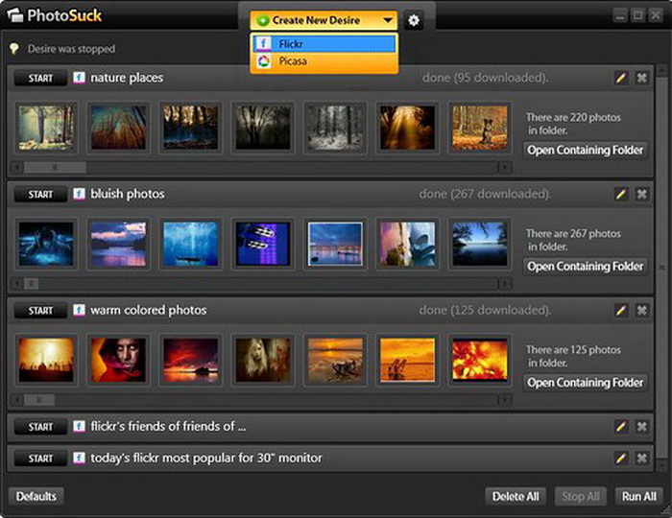Image resolution: width=672 pixels, height=518 pixels.
Task: Open the red leaves thumbnail in warm colored photos
Action: [480, 360]
